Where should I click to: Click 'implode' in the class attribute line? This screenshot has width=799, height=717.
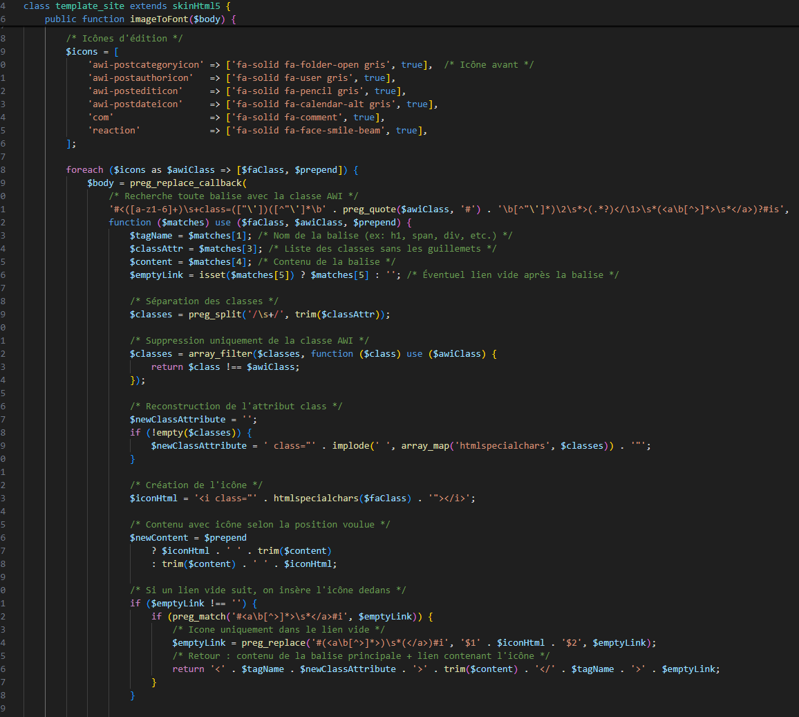(350, 447)
